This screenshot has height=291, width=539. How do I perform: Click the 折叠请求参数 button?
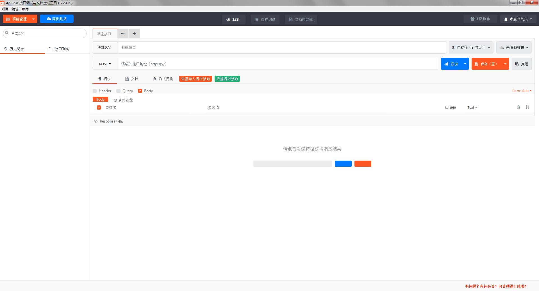point(227,79)
